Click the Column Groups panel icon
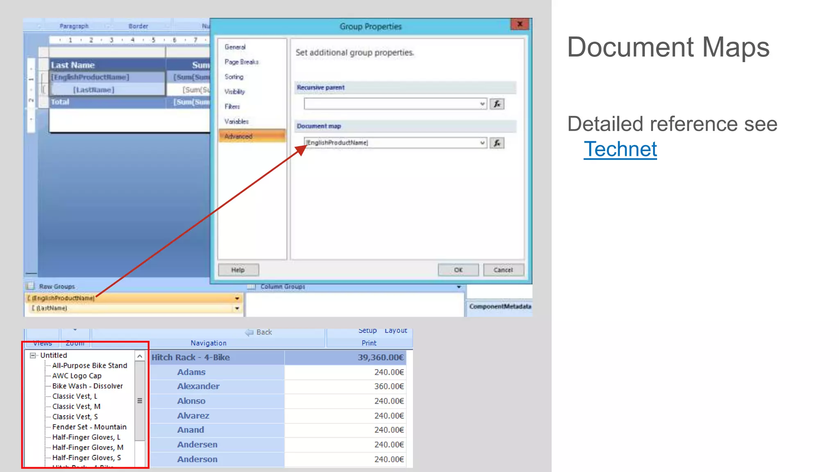The width and height of the screenshot is (839, 472). tap(252, 286)
